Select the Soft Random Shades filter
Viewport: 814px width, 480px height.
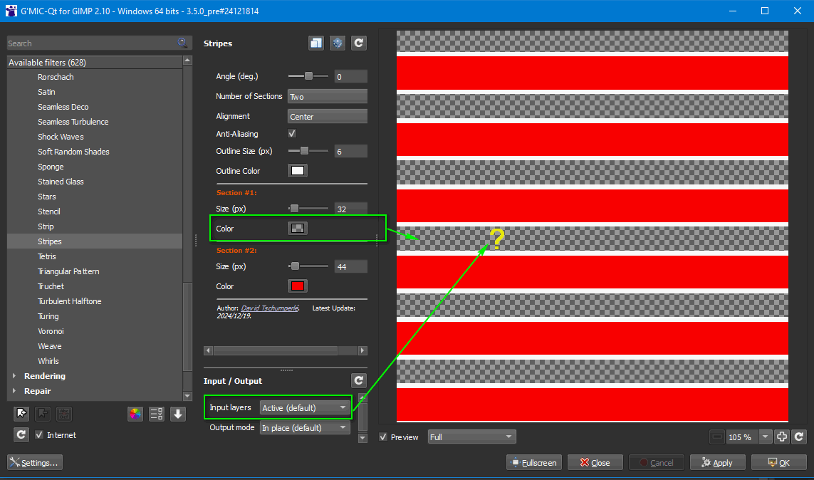[x=73, y=152]
